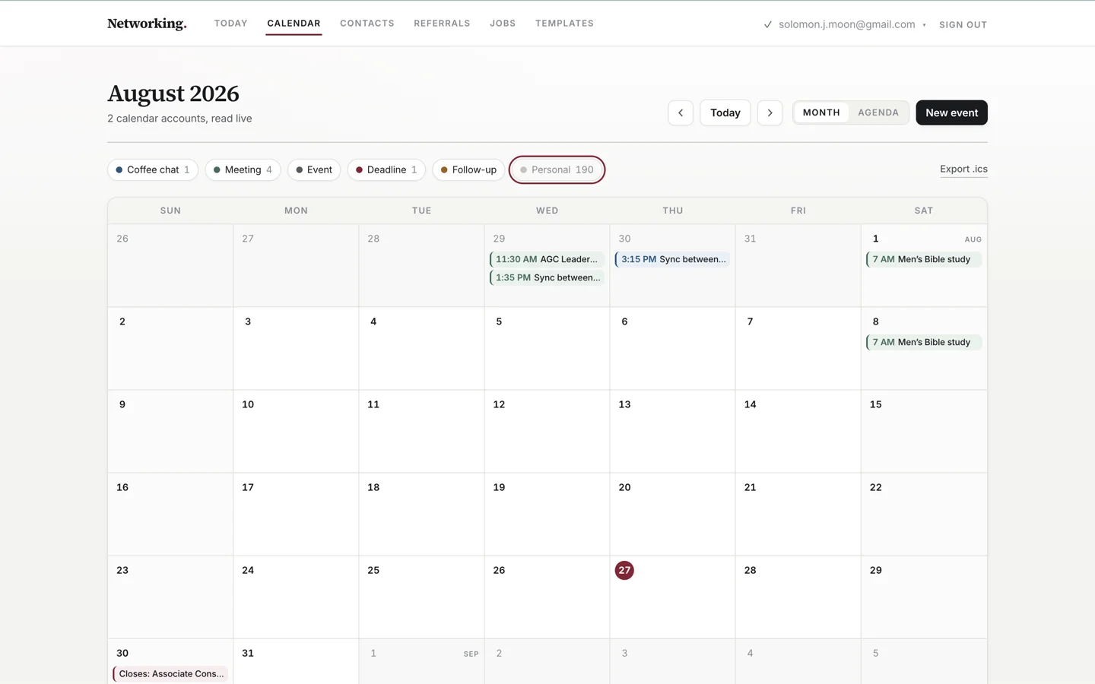Screen dimensions: 1095x684
Task: Open the Contacts tab
Action: click(367, 24)
